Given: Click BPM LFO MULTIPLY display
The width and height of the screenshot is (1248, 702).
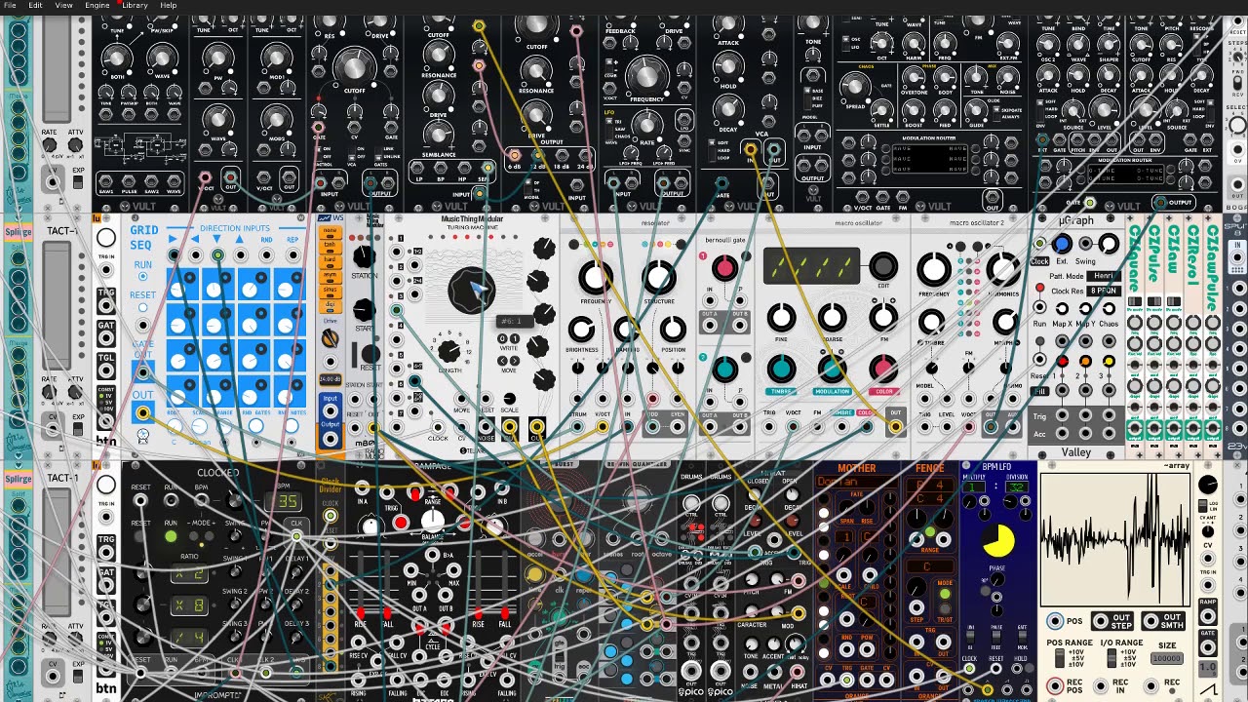Looking at the screenshot, I should tap(974, 487).
